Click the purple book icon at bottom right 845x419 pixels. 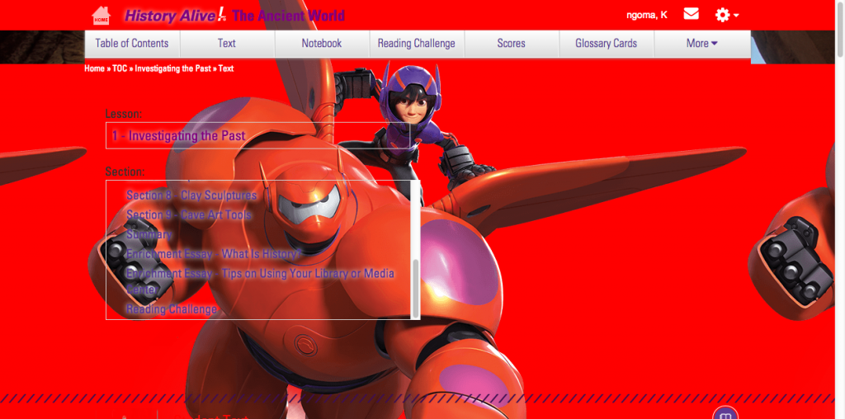(x=725, y=414)
